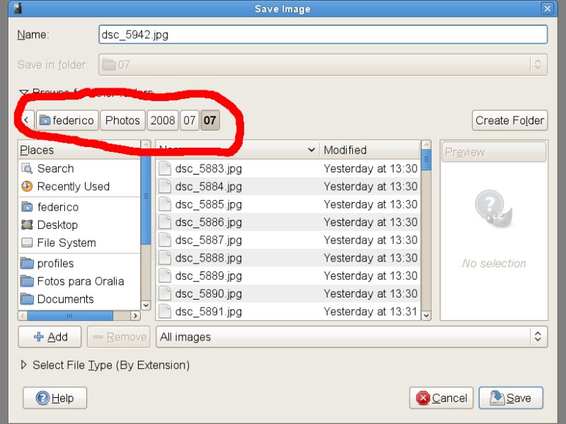The height and width of the screenshot is (424, 566).
Task: Toggle the Photos path bar button
Action: [122, 120]
